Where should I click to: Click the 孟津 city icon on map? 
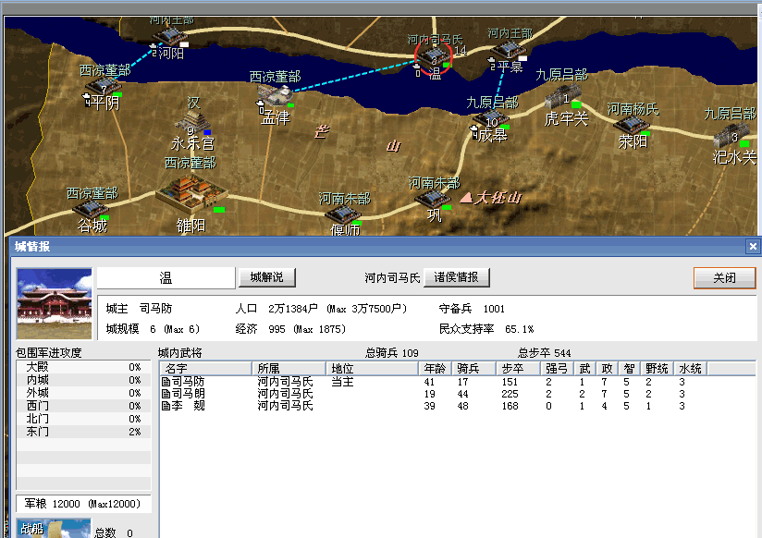click(276, 95)
